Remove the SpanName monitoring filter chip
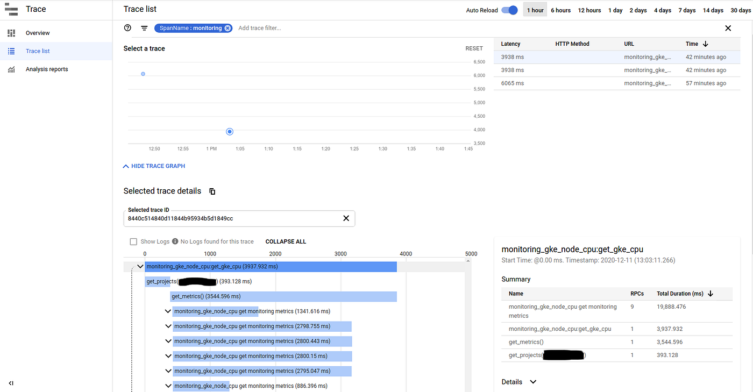The height and width of the screenshot is (392, 753). coord(228,28)
